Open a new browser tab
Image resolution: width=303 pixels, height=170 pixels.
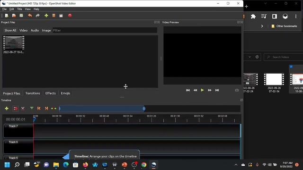246,6
